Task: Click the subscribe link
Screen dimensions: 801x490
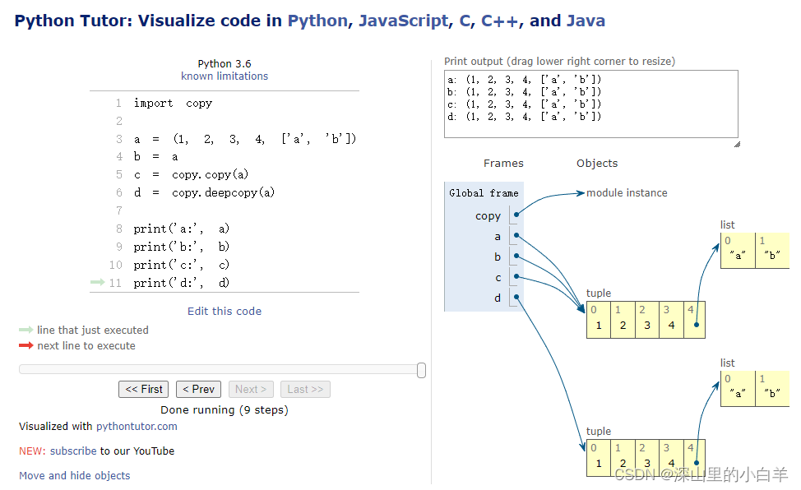Action: click(73, 451)
